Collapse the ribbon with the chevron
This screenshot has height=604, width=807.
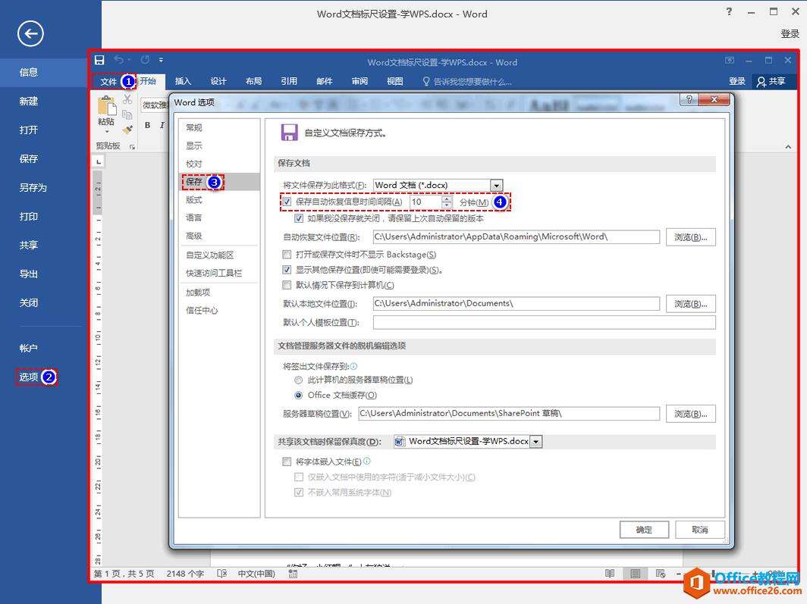[x=788, y=147]
